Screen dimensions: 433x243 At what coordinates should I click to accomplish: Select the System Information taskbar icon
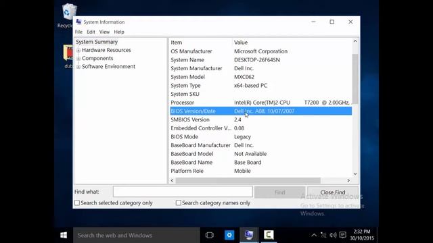[249, 235]
